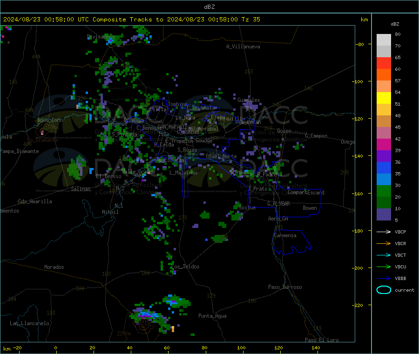Screen dimensions: 419x354
Task: Click the 'Salinas' map label
Action: pyautogui.click(x=81, y=189)
